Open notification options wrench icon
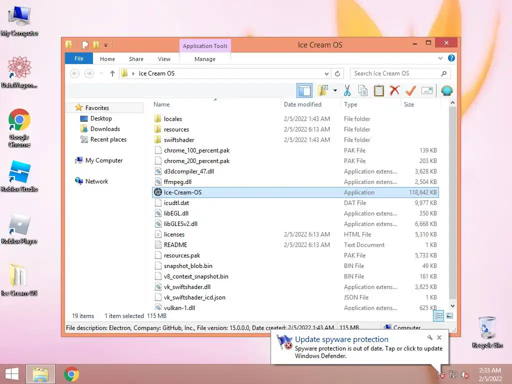Screen dimensions: 512x384 429,337
